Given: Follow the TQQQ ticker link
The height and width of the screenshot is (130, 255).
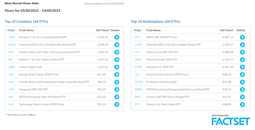Looking at the screenshot, I should click(138, 82).
